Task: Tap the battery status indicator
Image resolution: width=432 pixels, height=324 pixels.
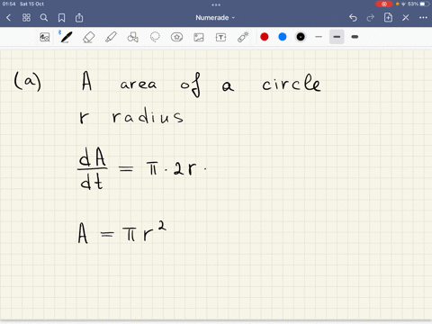Action: [x=424, y=4]
